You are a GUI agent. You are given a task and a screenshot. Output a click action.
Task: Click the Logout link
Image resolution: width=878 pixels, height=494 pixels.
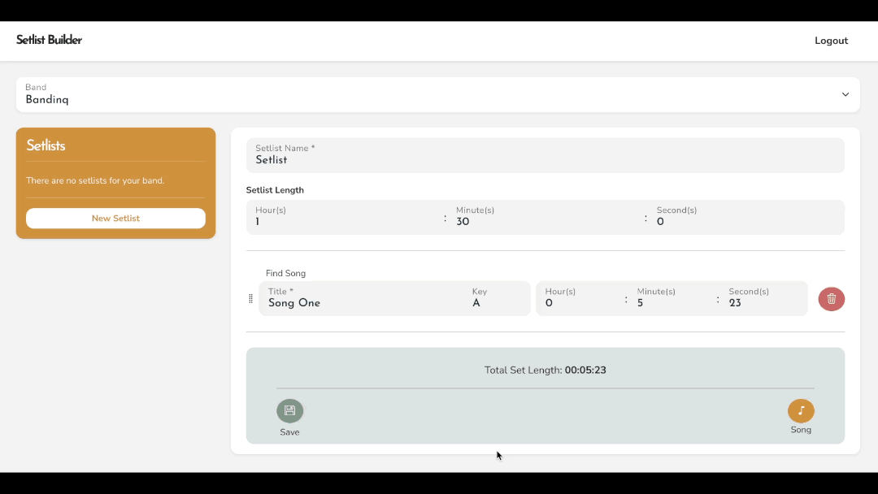pos(831,41)
